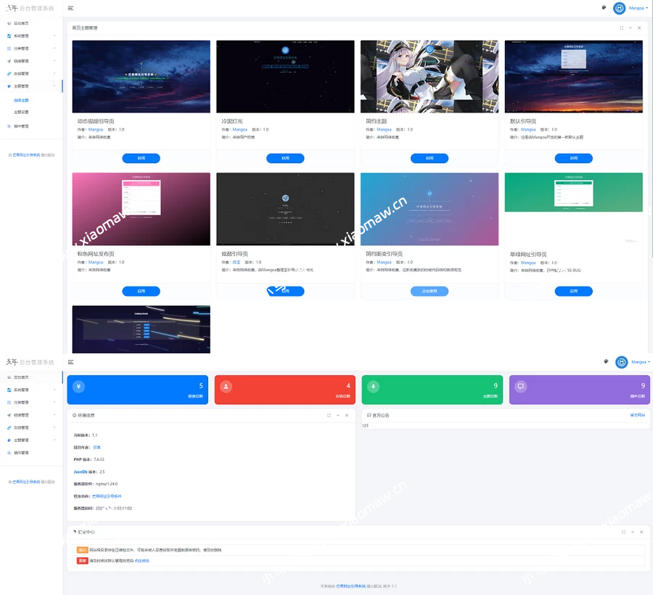Enable the 墨绿网址引导页 theme
This screenshot has width=653, height=595.
tap(573, 291)
